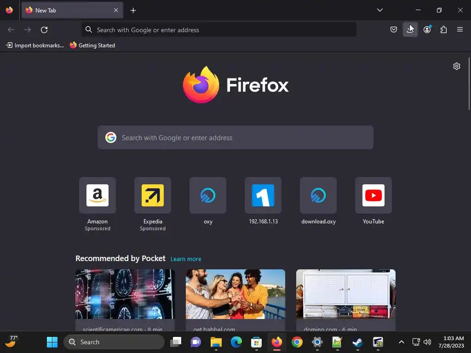Launch Microsoft Edge from taskbar
This screenshot has width=471, height=353.
tap(236, 342)
